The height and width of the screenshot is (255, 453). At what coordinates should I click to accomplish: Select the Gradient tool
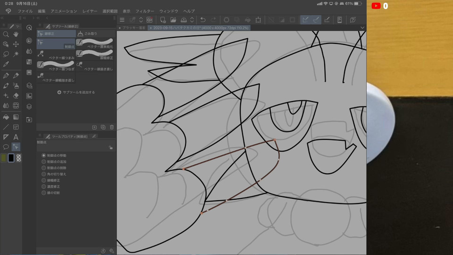tap(16, 117)
